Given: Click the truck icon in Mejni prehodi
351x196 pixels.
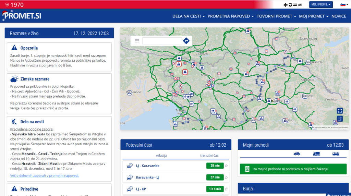Looking at the screenshot, I should coord(316,154).
